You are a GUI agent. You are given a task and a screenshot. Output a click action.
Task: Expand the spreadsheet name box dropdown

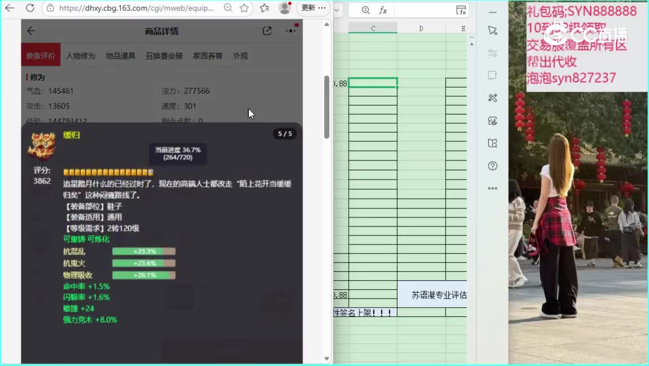pos(337,10)
